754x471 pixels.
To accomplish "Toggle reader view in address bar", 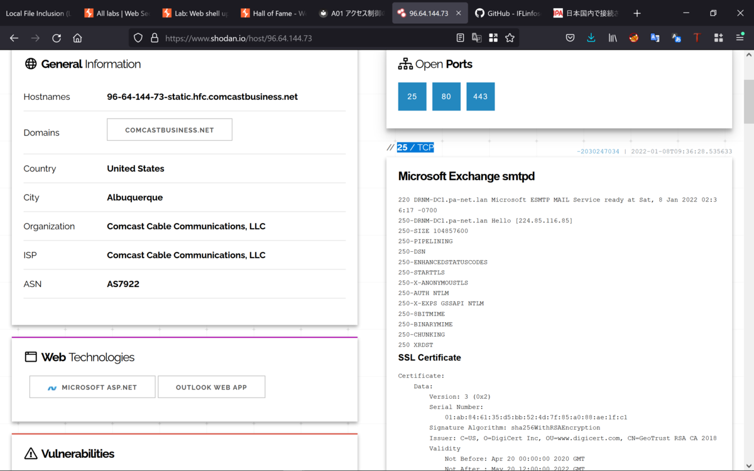I will pyautogui.click(x=461, y=38).
